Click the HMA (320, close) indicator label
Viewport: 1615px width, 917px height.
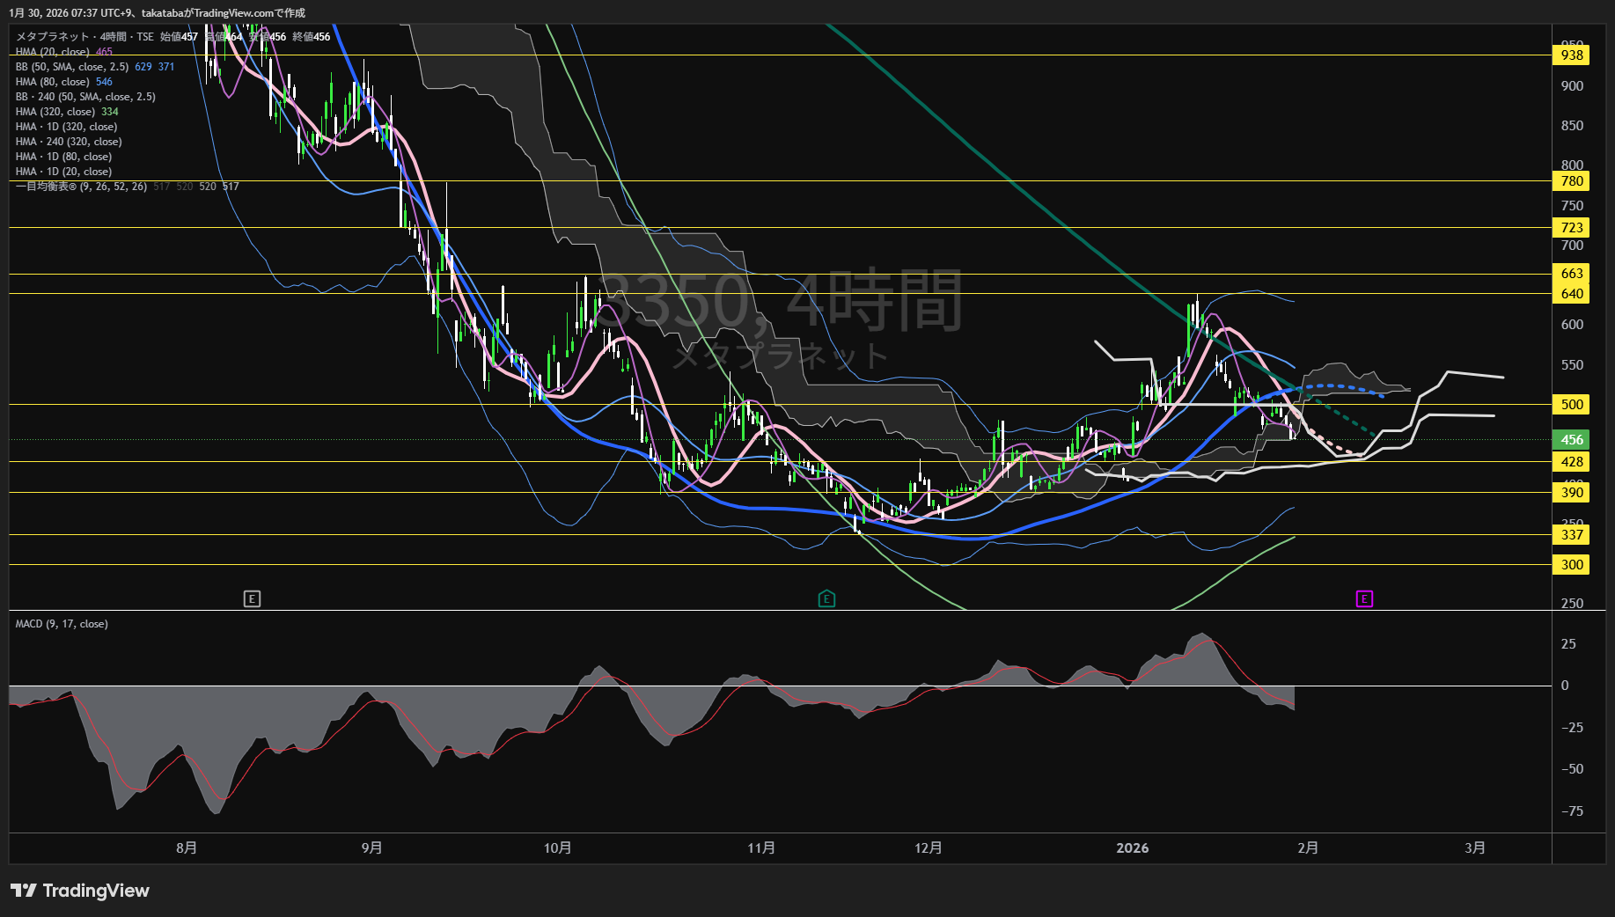pos(55,112)
